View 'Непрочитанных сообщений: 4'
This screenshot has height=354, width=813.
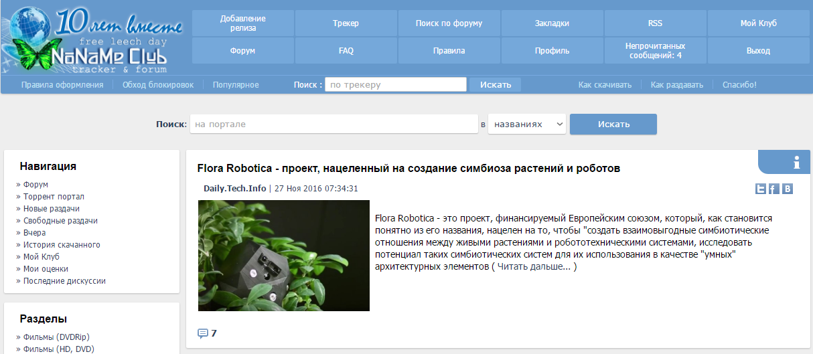click(655, 51)
